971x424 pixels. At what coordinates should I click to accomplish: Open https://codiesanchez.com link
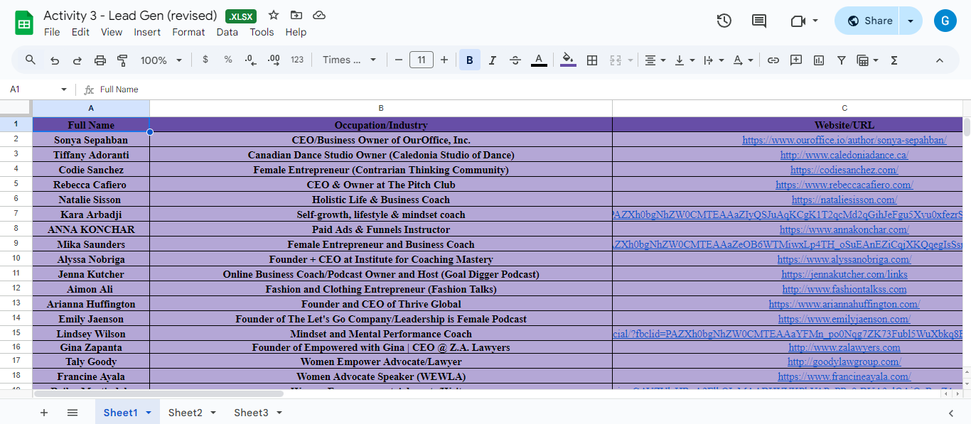click(844, 169)
